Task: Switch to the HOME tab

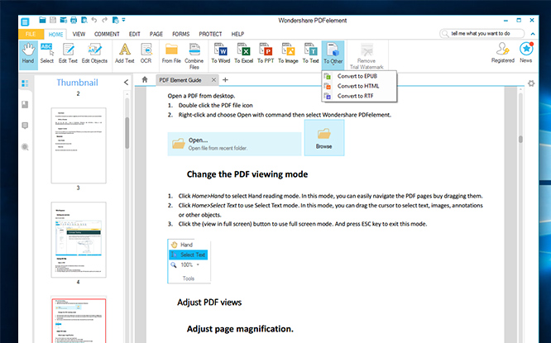Action: tap(55, 34)
